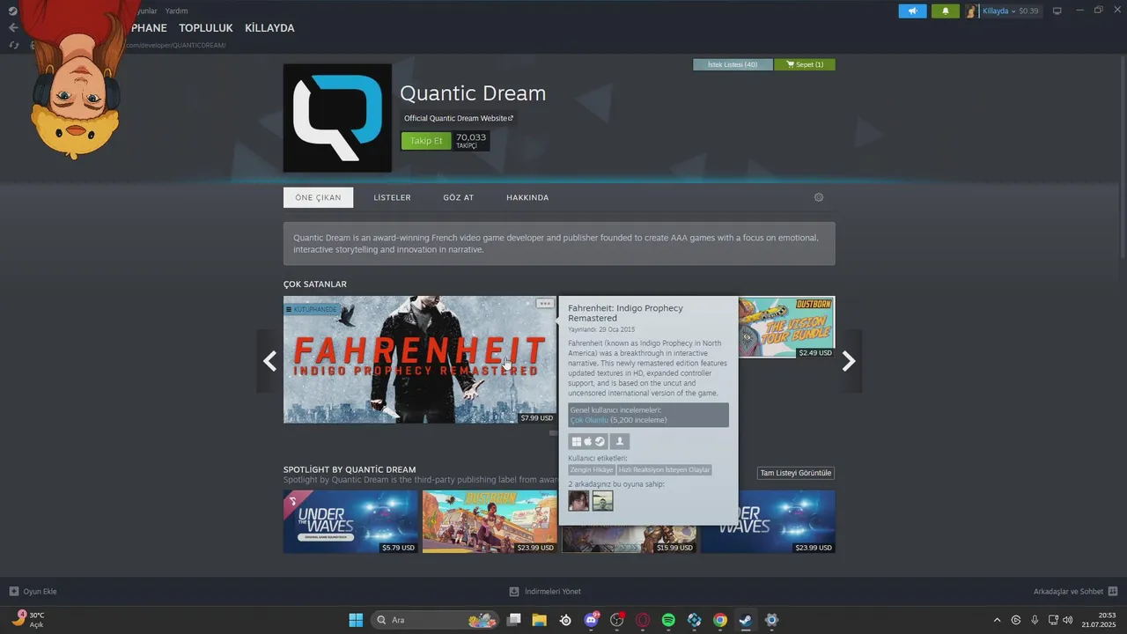Open the green notifications bell

pyautogui.click(x=946, y=11)
